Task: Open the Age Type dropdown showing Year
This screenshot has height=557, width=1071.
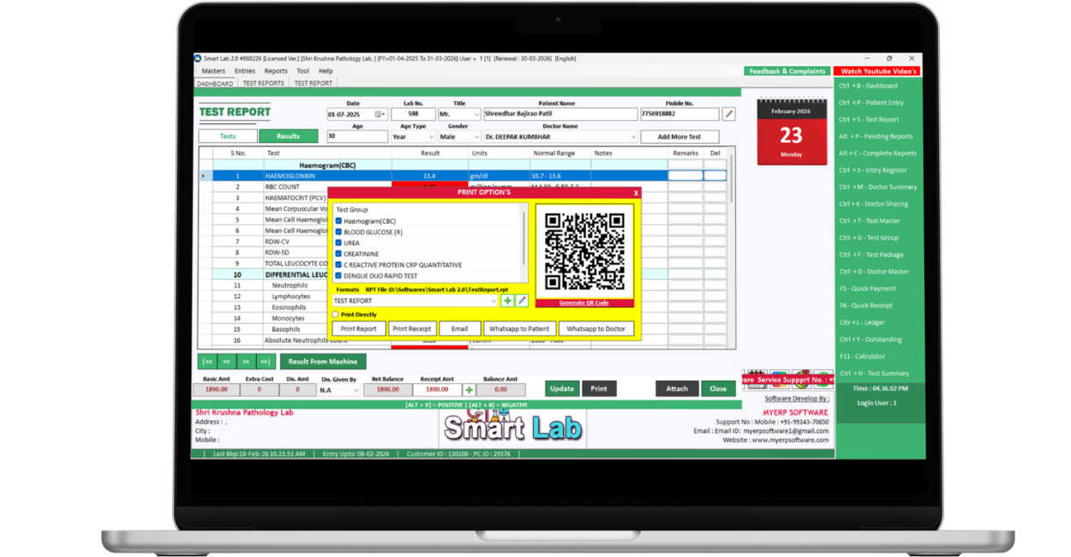Action: [x=430, y=137]
